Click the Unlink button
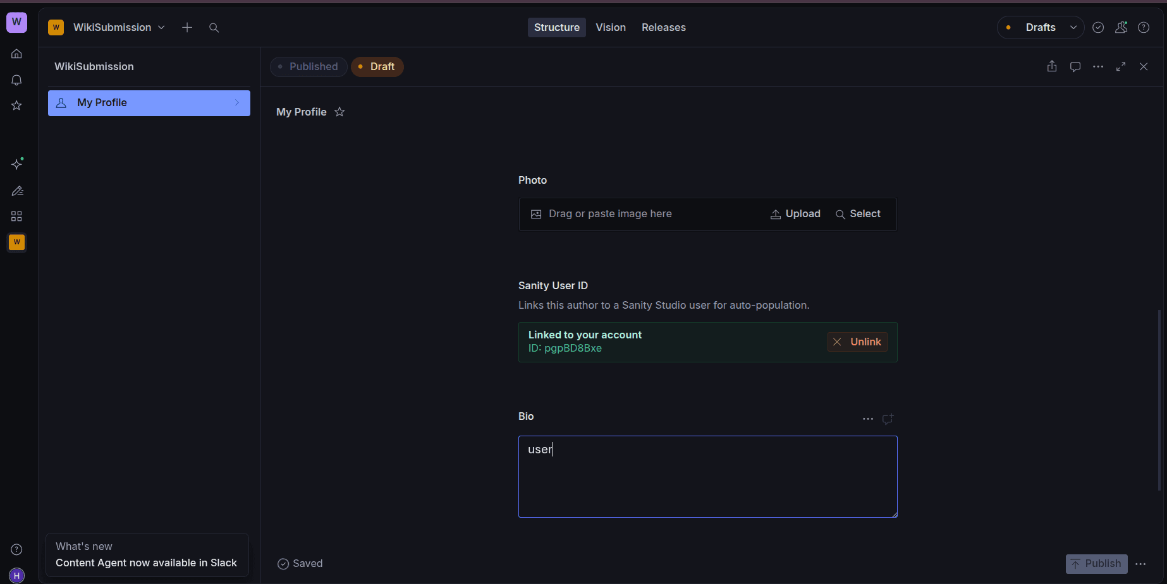1167x584 pixels. point(857,342)
